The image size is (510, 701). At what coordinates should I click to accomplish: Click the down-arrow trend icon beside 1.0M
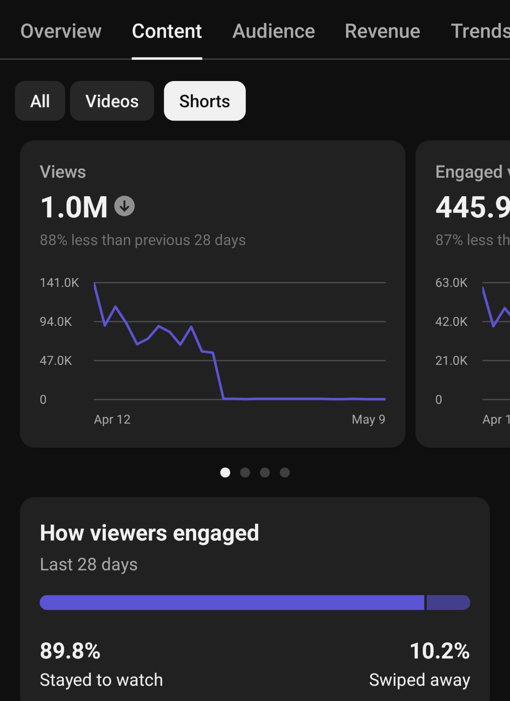124,206
